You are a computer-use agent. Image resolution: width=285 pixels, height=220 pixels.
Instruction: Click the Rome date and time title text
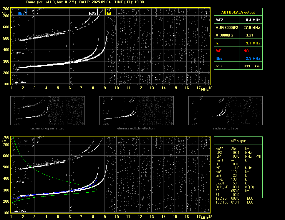tap(85, 2)
